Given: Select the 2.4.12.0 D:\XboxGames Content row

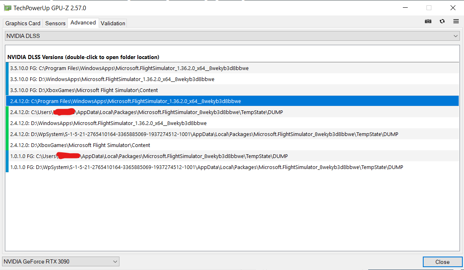Looking at the screenshot, I should 232,145.
